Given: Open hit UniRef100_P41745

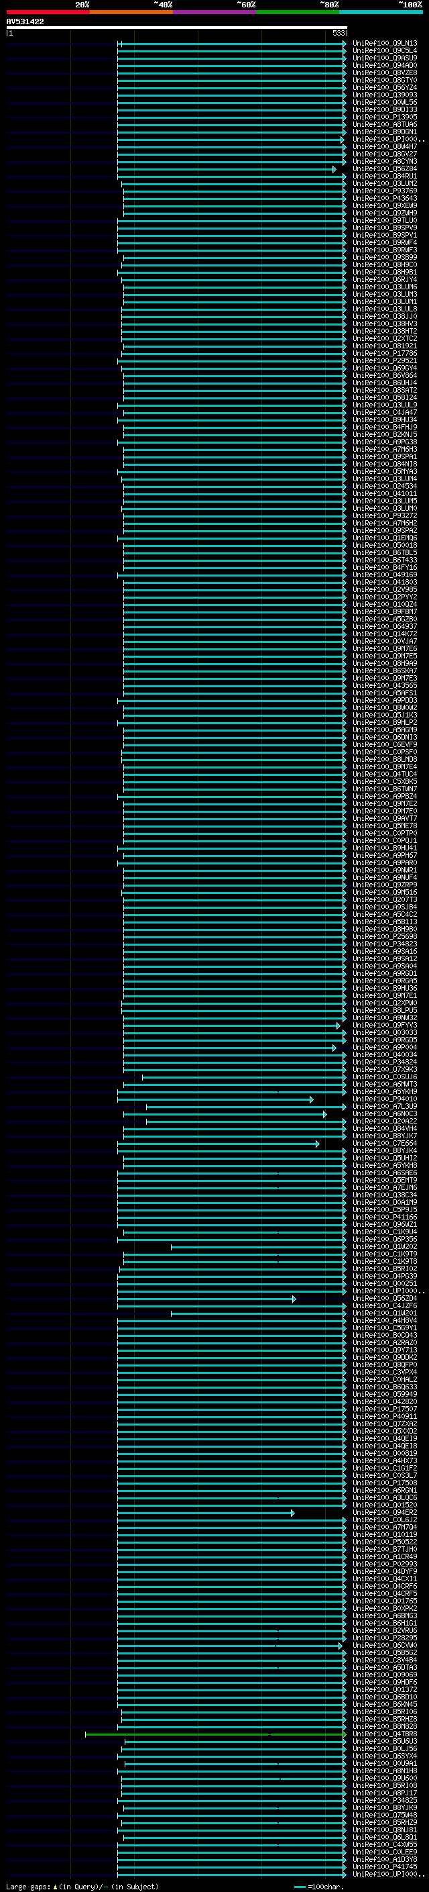Looking at the screenshot, I should (385, 1866).
